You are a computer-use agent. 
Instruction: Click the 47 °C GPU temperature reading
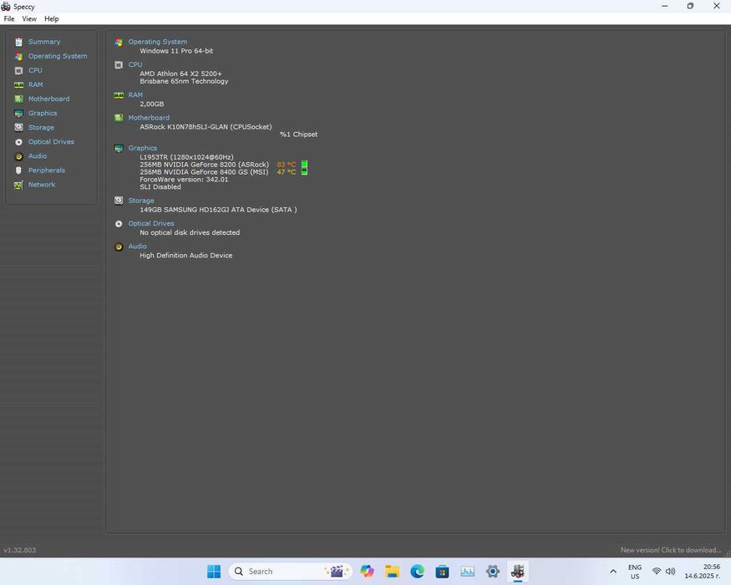[287, 172]
